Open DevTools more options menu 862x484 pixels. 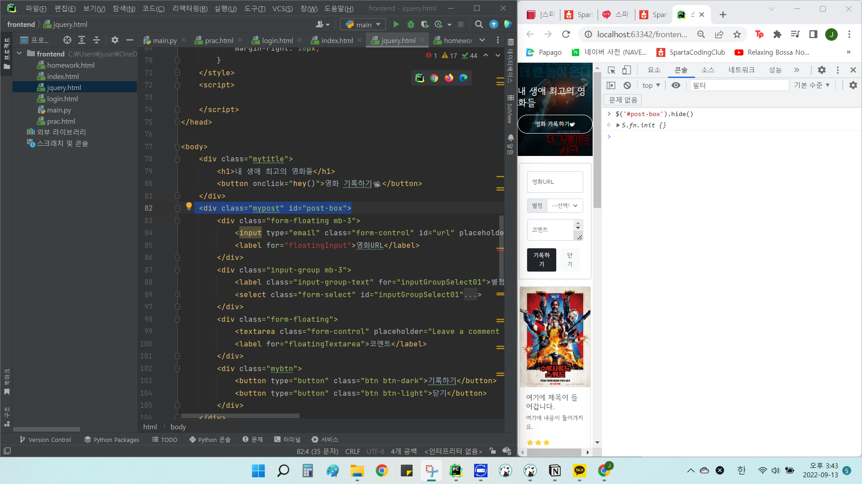coord(838,70)
